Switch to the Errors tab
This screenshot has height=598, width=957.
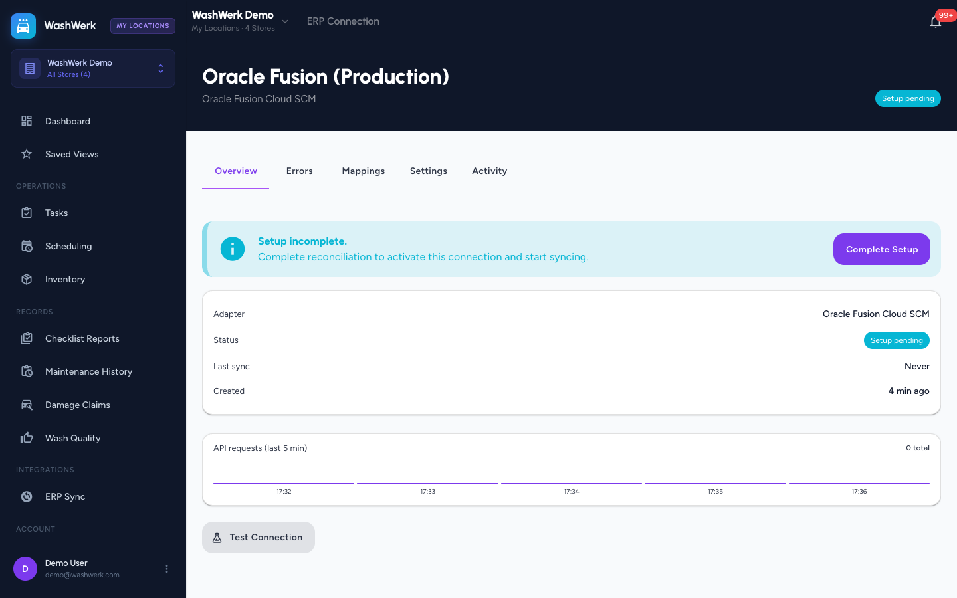click(x=300, y=171)
